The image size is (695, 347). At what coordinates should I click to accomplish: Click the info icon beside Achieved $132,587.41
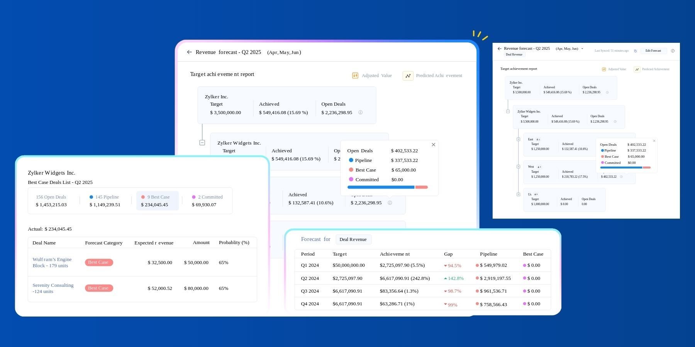coord(390,202)
